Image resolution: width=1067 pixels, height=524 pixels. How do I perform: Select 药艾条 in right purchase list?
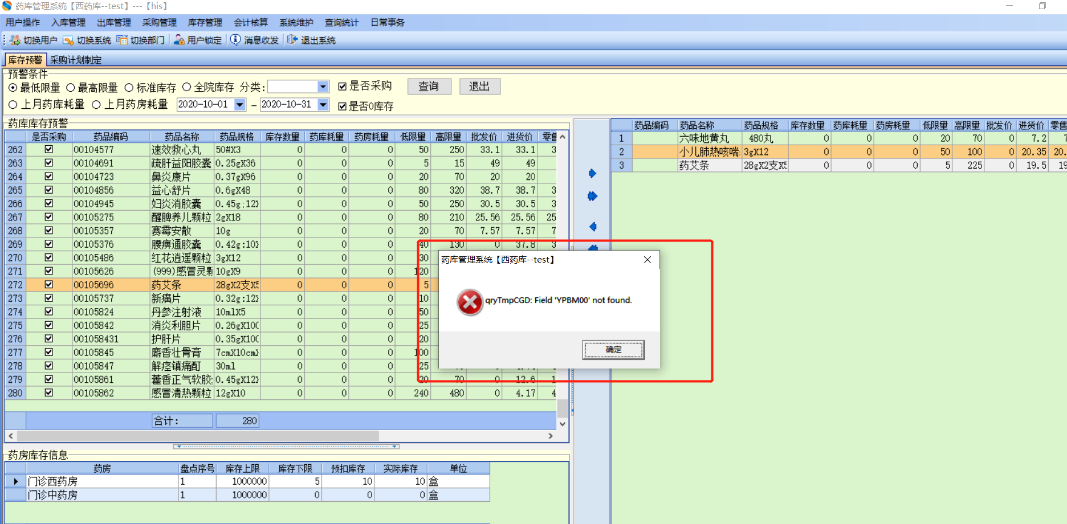click(x=710, y=166)
